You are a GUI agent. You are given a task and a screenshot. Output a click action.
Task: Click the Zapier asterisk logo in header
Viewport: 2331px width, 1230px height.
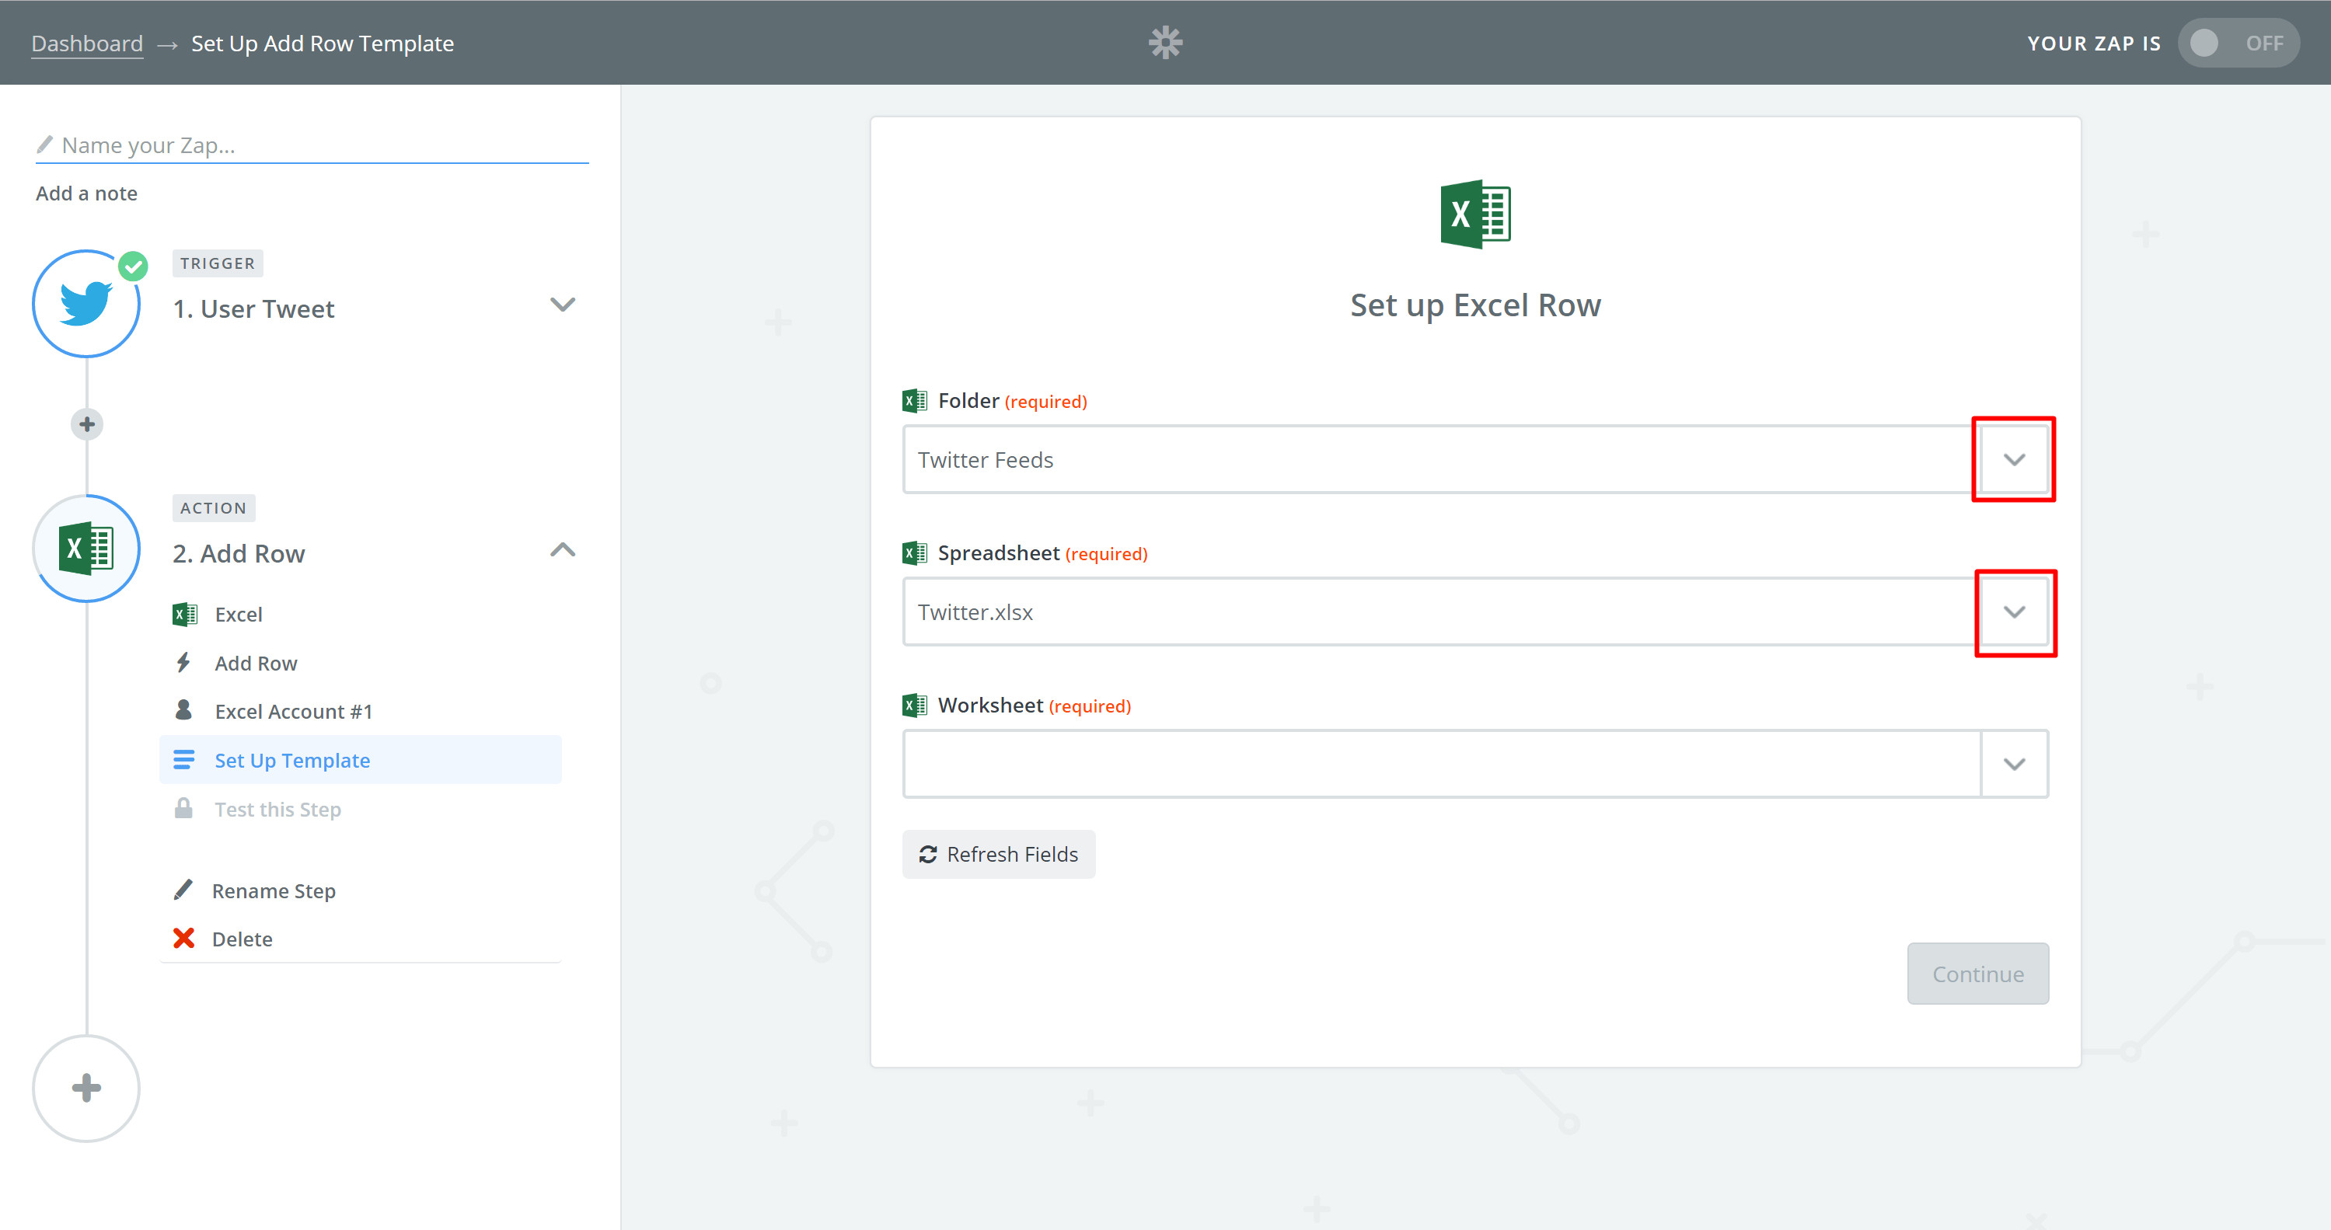tap(1164, 43)
